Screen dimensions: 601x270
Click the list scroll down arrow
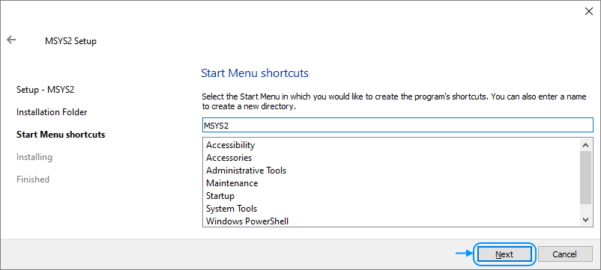click(x=585, y=220)
